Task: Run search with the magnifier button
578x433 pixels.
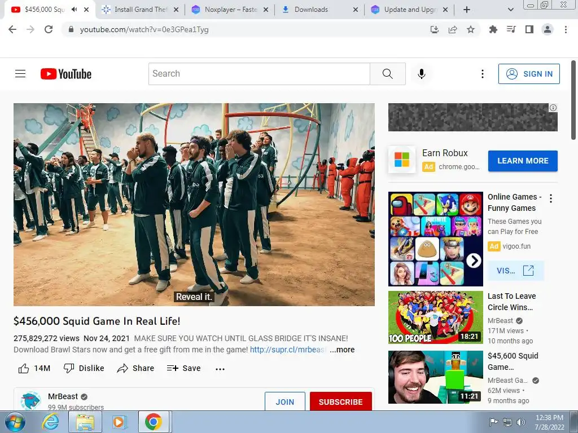Action: click(387, 74)
